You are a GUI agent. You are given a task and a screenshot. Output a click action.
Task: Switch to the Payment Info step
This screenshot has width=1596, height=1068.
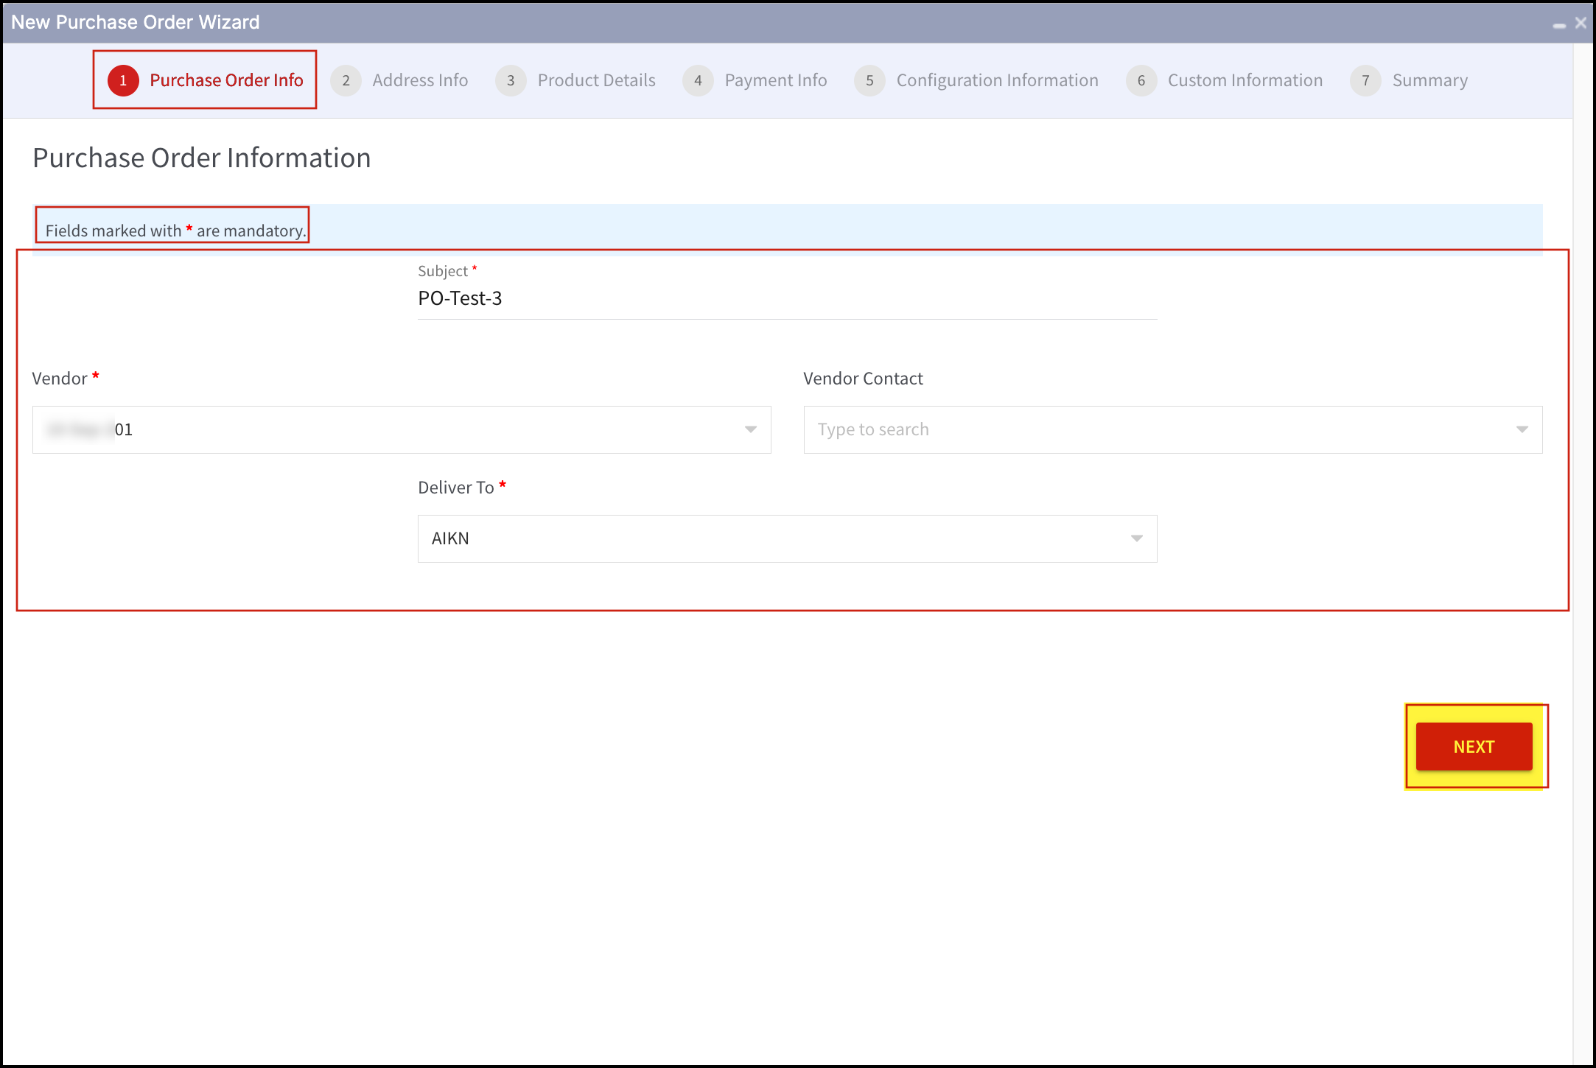pos(755,80)
